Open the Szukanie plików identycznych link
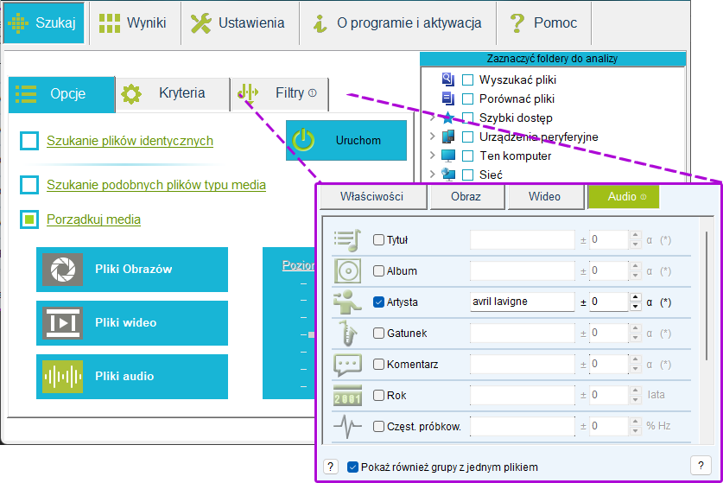This screenshot has width=723, height=483. coord(130,141)
